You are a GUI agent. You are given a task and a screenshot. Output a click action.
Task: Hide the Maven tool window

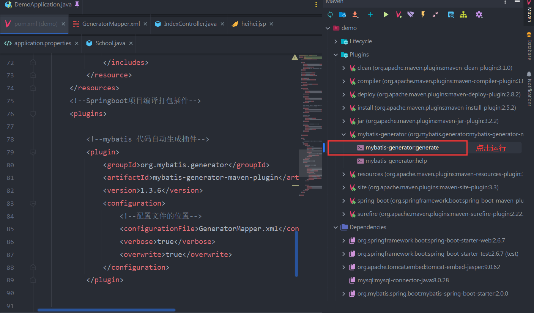pyautogui.click(x=518, y=2)
